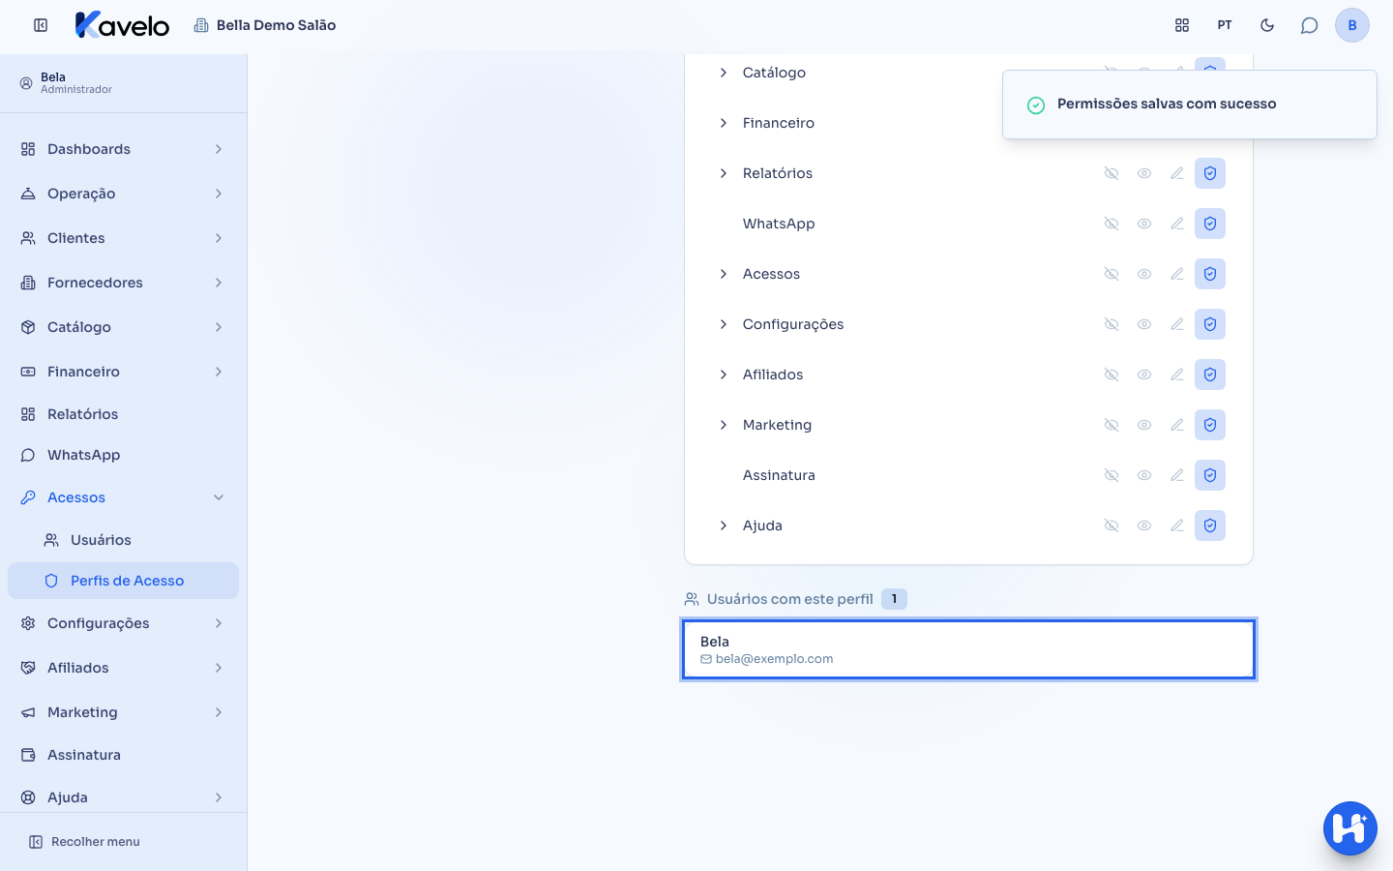Open user Bela card in profile list
Screen dimensions: 1393x871
tap(968, 649)
